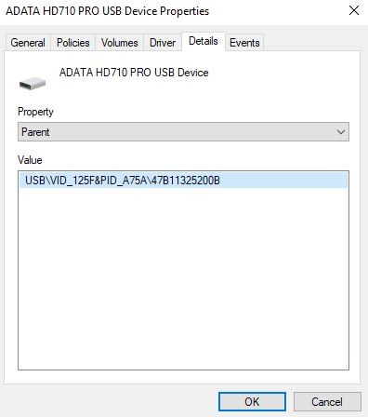Go to the Volumes tab

[120, 43]
